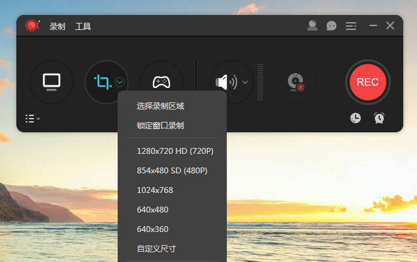The height and width of the screenshot is (262, 417).
Task: Select the region crop recording icon
Action: [x=102, y=81]
